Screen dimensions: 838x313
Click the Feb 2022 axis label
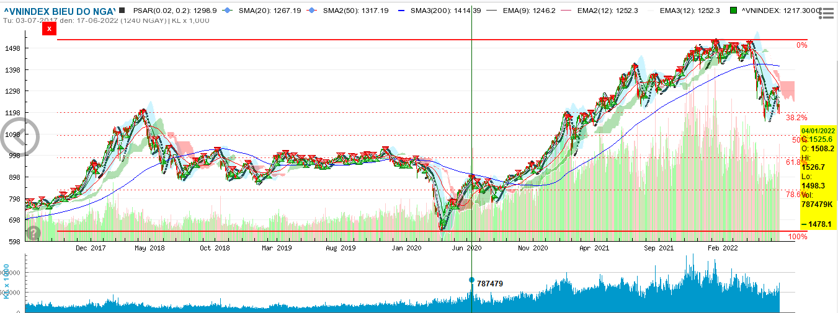point(724,248)
